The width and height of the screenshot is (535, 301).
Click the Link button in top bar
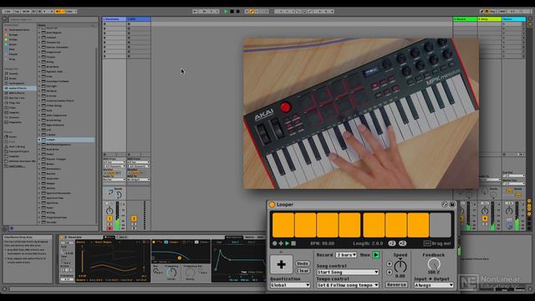tap(8, 11)
